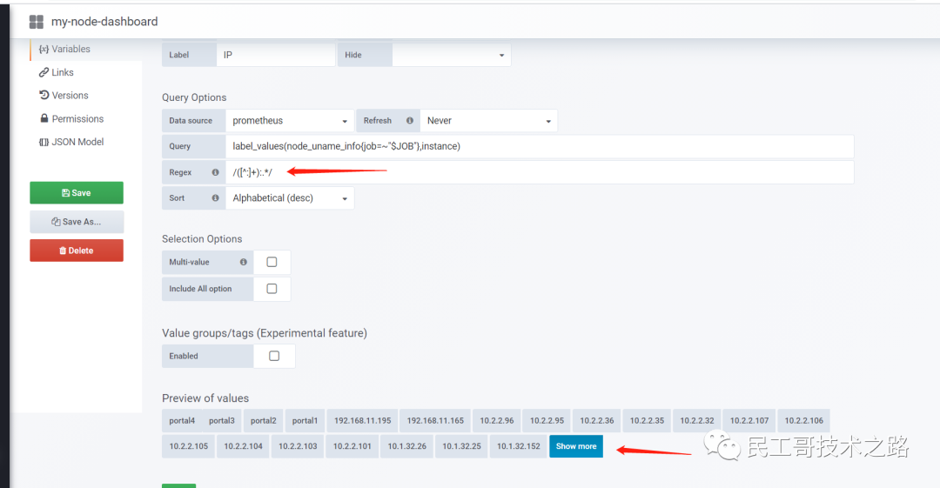Click the Refresh info icon

coord(409,121)
